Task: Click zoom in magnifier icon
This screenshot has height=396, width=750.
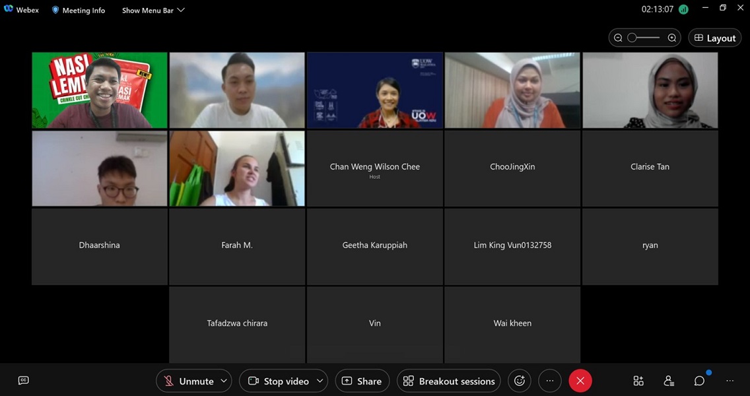Action: [x=672, y=38]
